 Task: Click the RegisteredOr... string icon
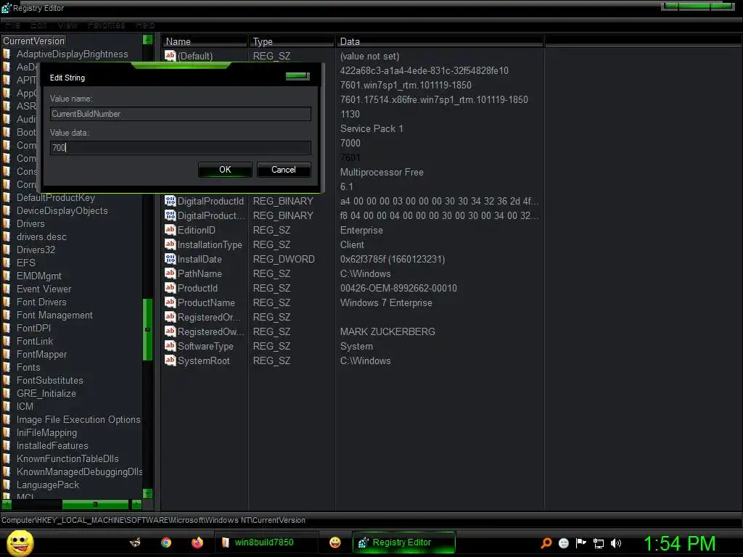[170, 317]
